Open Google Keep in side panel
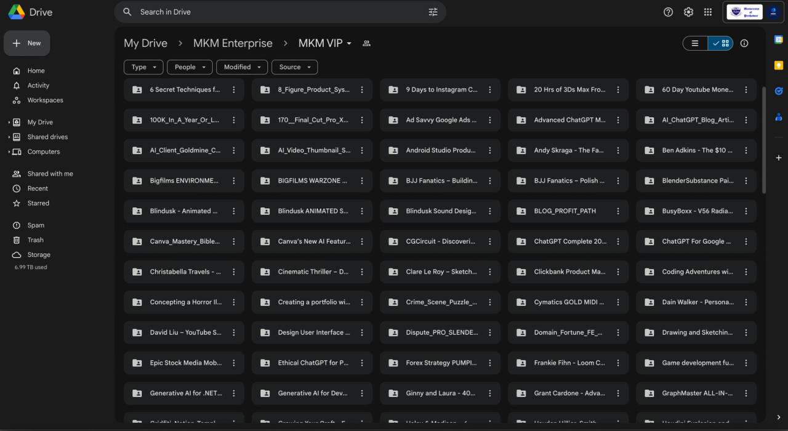Screen dimensions: 788x431 [x=779, y=65]
